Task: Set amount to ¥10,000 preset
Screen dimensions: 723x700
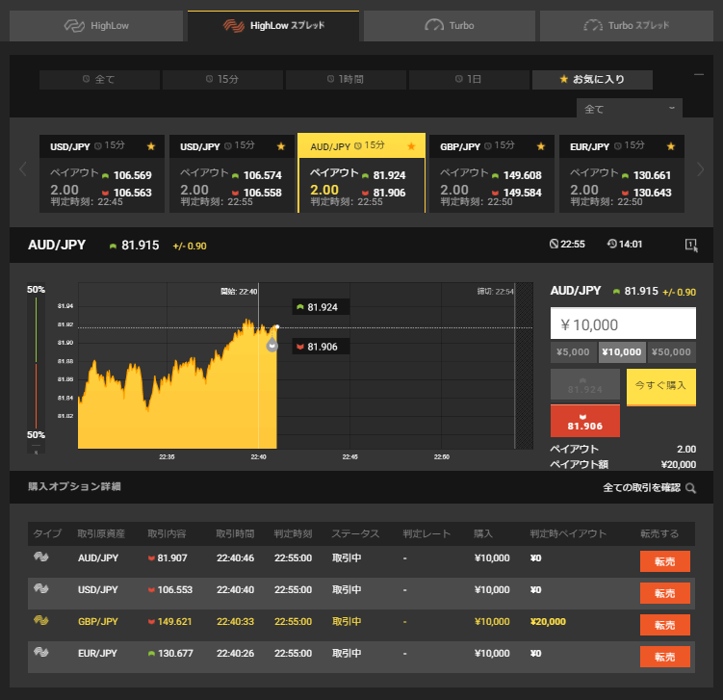Action: pyautogui.click(x=622, y=352)
